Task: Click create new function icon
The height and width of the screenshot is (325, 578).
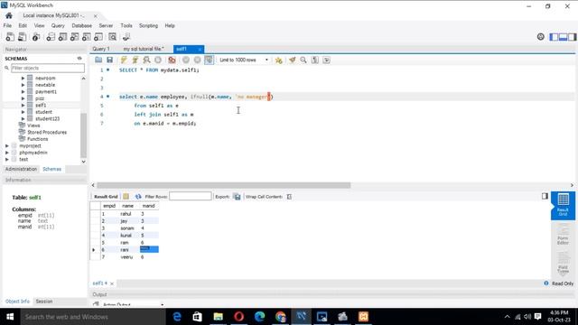Action: (98, 37)
